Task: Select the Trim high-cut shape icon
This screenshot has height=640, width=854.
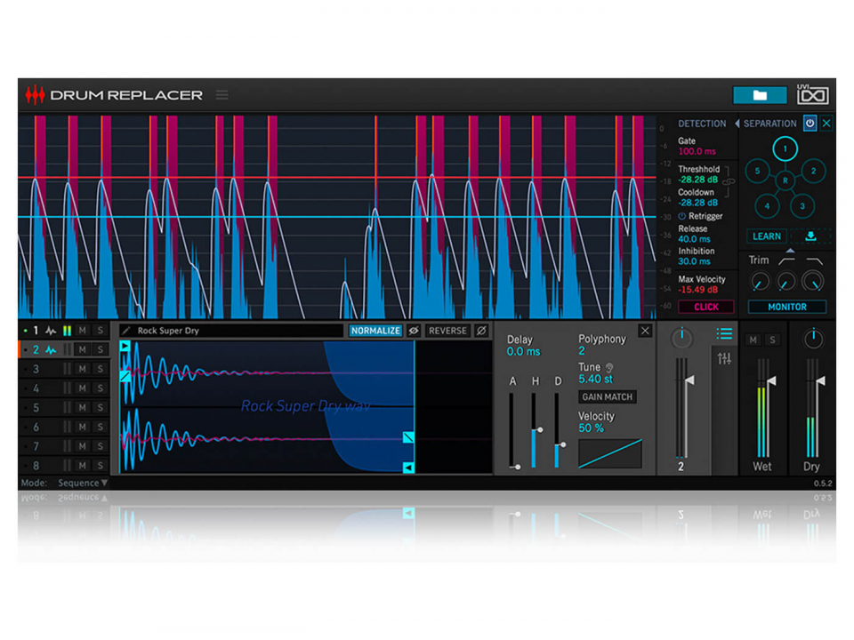Action: click(814, 261)
